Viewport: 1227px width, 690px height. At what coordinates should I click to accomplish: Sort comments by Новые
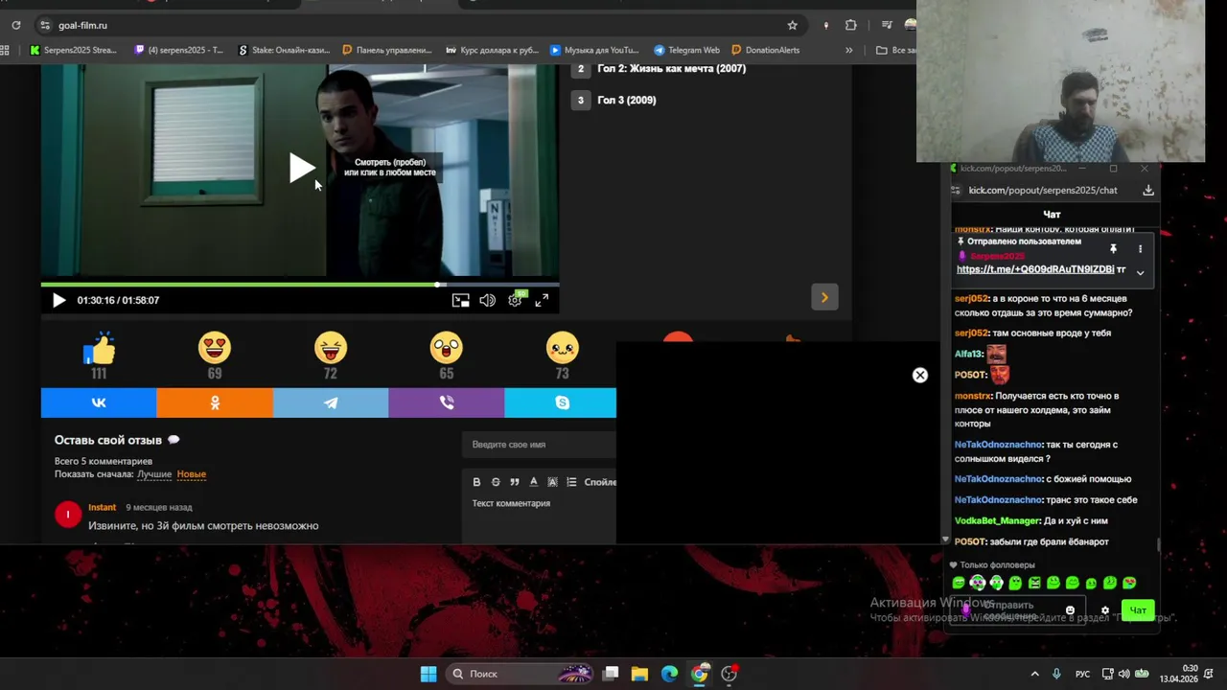pos(192,474)
